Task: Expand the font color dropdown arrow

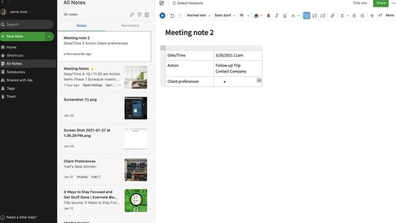Action: [262, 15]
